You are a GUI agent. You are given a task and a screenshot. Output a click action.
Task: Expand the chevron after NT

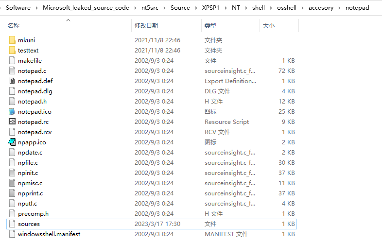246,8
